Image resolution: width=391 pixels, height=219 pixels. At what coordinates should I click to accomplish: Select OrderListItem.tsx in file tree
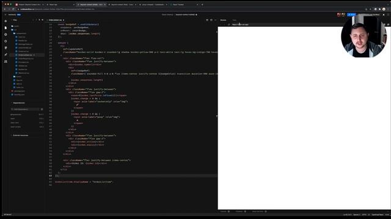pos(25,55)
